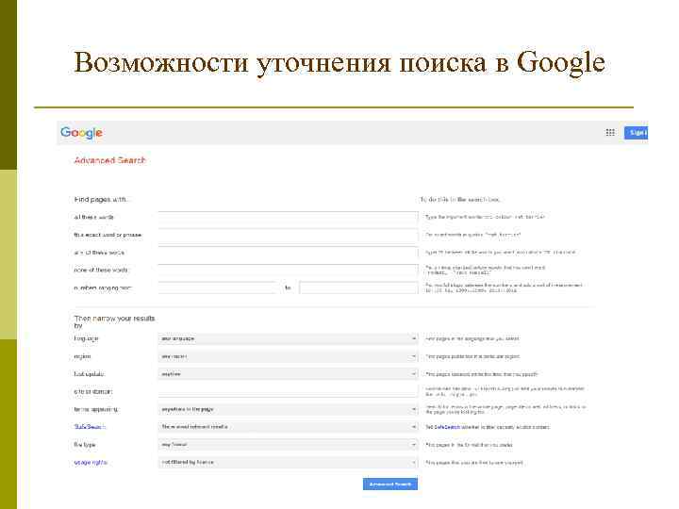Open the file type dropdown
This screenshot has height=509, width=679.
(288, 445)
